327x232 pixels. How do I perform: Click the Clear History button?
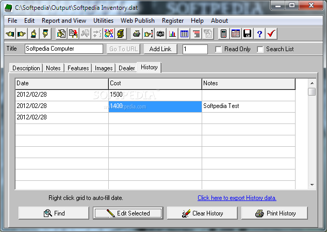(202, 213)
